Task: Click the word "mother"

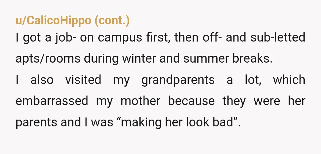Action: point(140,101)
